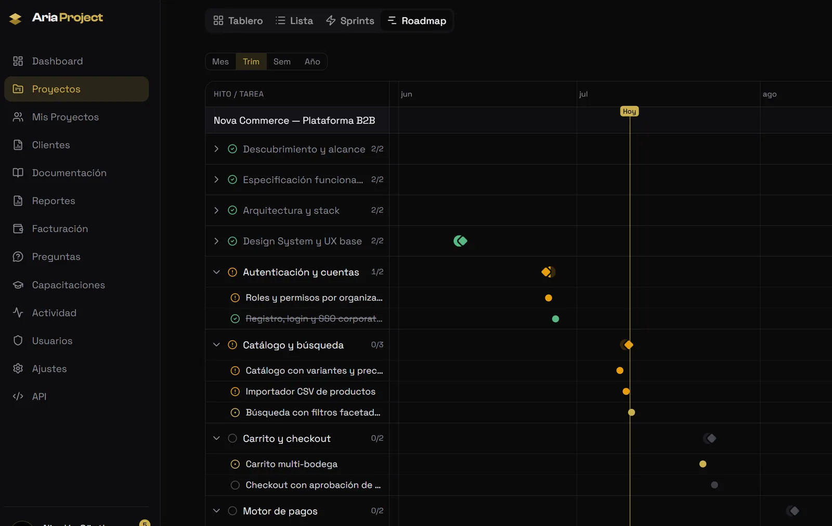Open the Proyectos sidebar item
The height and width of the screenshot is (526, 832).
pos(76,89)
